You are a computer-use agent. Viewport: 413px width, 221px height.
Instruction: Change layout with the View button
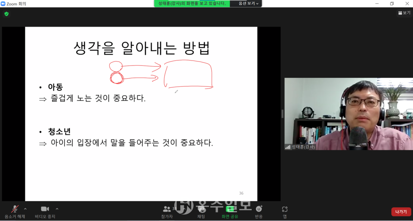[404, 13]
